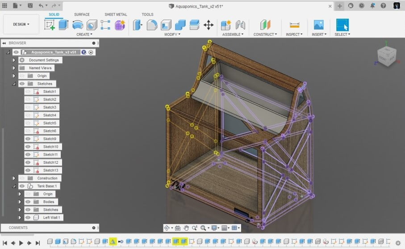Open the MODIFY menu

click(x=171, y=34)
